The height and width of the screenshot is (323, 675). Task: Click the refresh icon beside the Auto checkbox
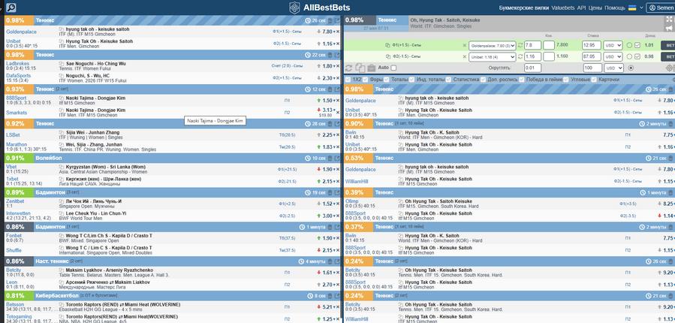[x=349, y=68]
